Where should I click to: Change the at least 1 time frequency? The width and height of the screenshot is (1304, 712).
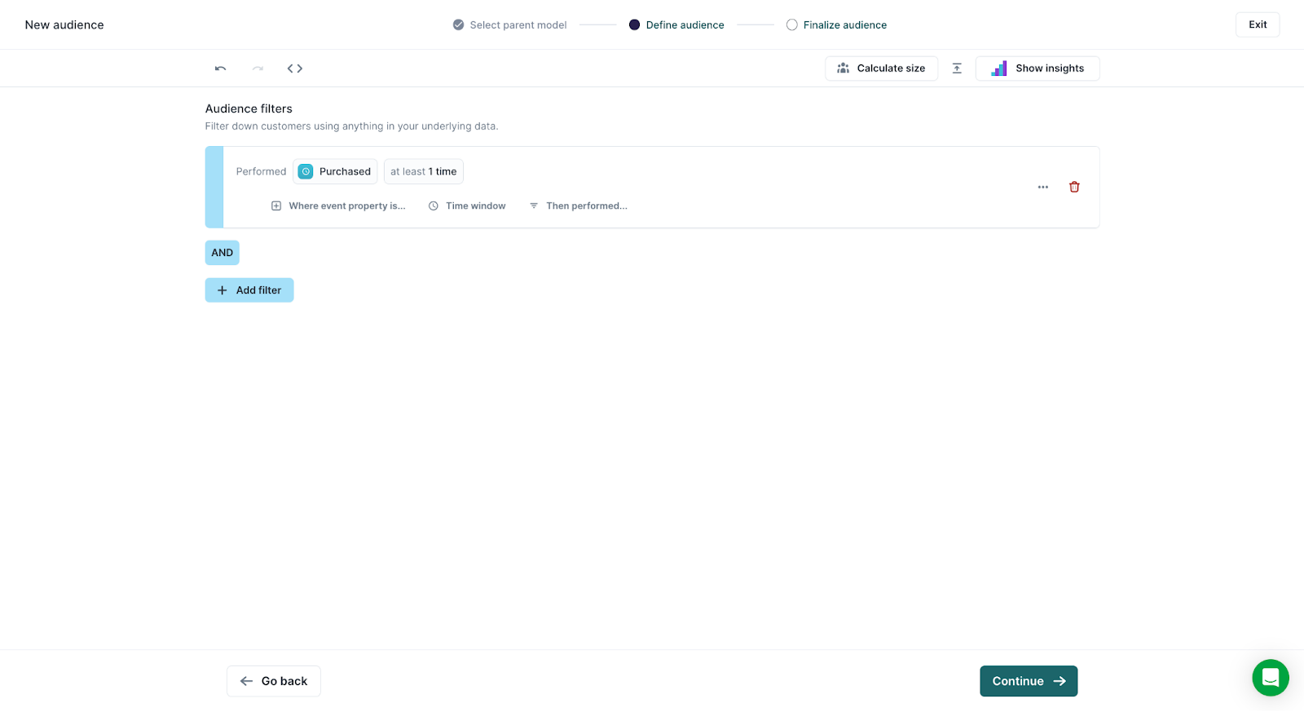click(423, 171)
